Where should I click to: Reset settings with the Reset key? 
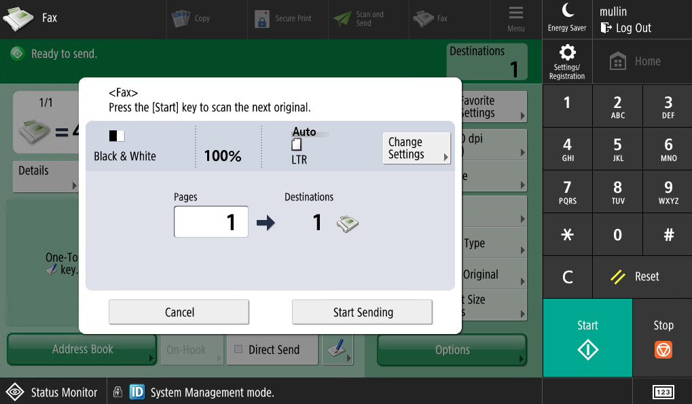[642, 277]
